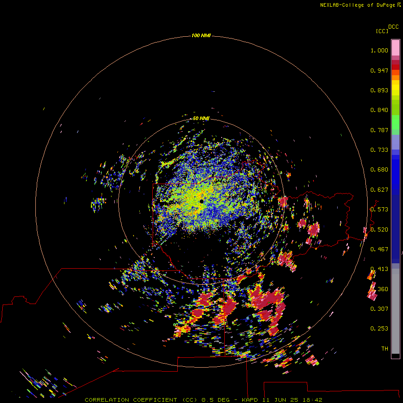Click the black radar site dot at center
Image resolution: width=403 pixels, height=403 pixels.
201,201
